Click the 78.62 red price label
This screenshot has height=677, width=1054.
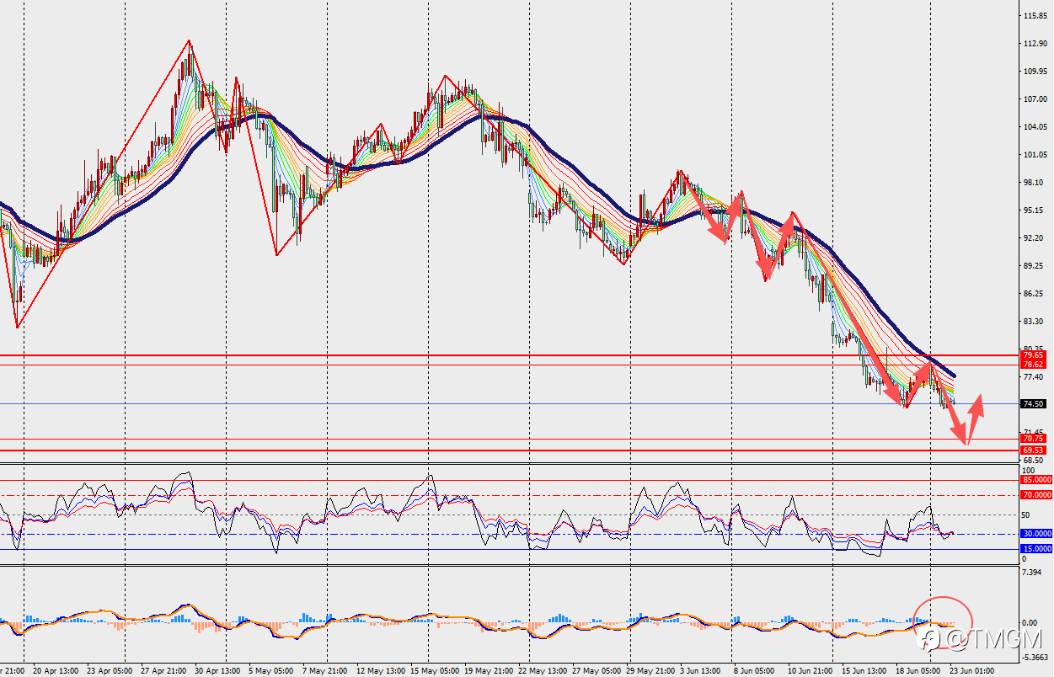[x=1033, y=365]
